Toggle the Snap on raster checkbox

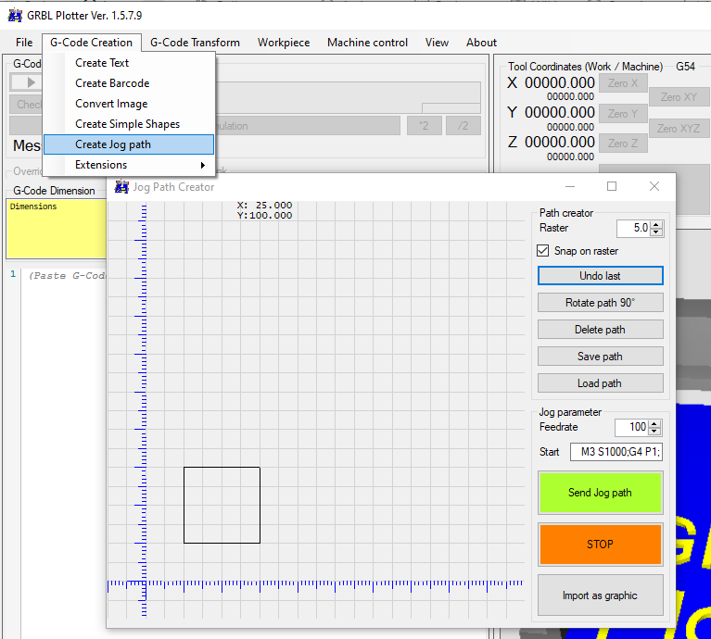click(x=544, y=251)
